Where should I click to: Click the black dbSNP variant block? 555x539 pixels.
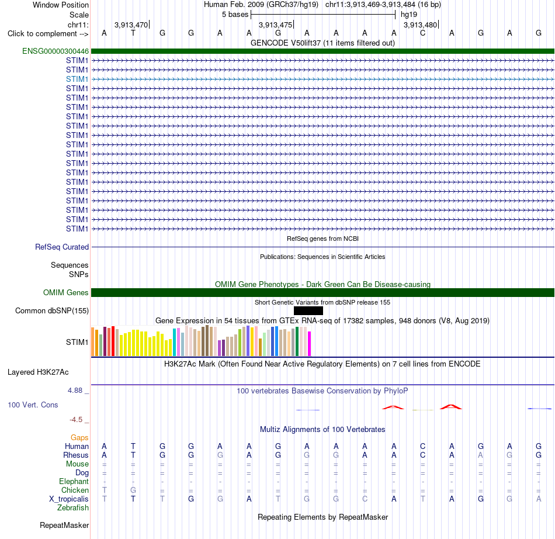pyautogui.click(x=308, y=310)
